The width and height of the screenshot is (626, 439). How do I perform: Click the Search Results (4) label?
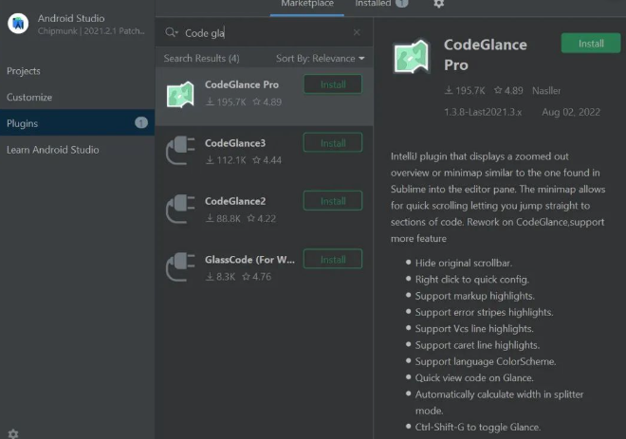(x=202, y=58)
